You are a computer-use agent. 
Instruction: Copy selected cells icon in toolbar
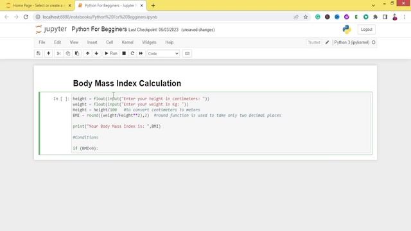point(68,53)
